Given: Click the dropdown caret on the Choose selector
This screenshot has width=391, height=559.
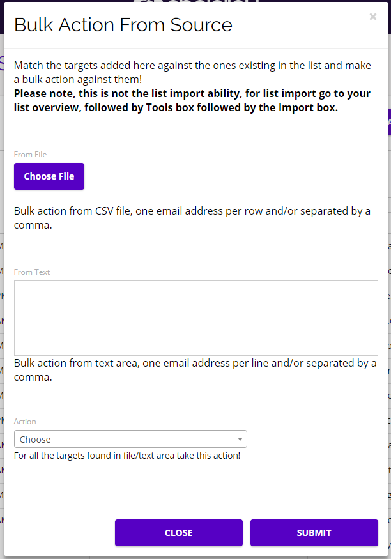Looking at the screenshot, I should tap(239, 439).
